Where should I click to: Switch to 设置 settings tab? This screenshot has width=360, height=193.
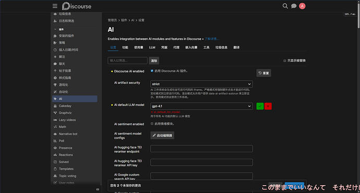113,47
